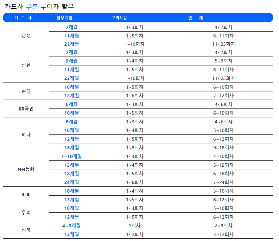This screenshot has height=241, width=279.
Task: Click the 면제 column header
Action: click(195, 18)
